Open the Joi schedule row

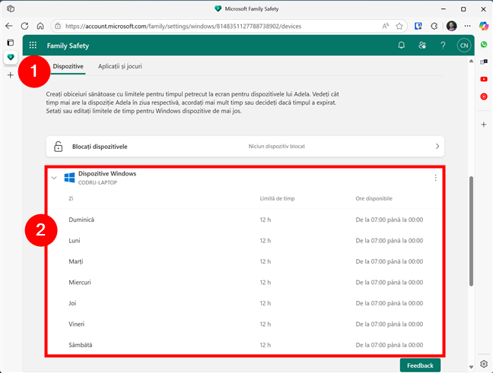[x=245, y=303]
